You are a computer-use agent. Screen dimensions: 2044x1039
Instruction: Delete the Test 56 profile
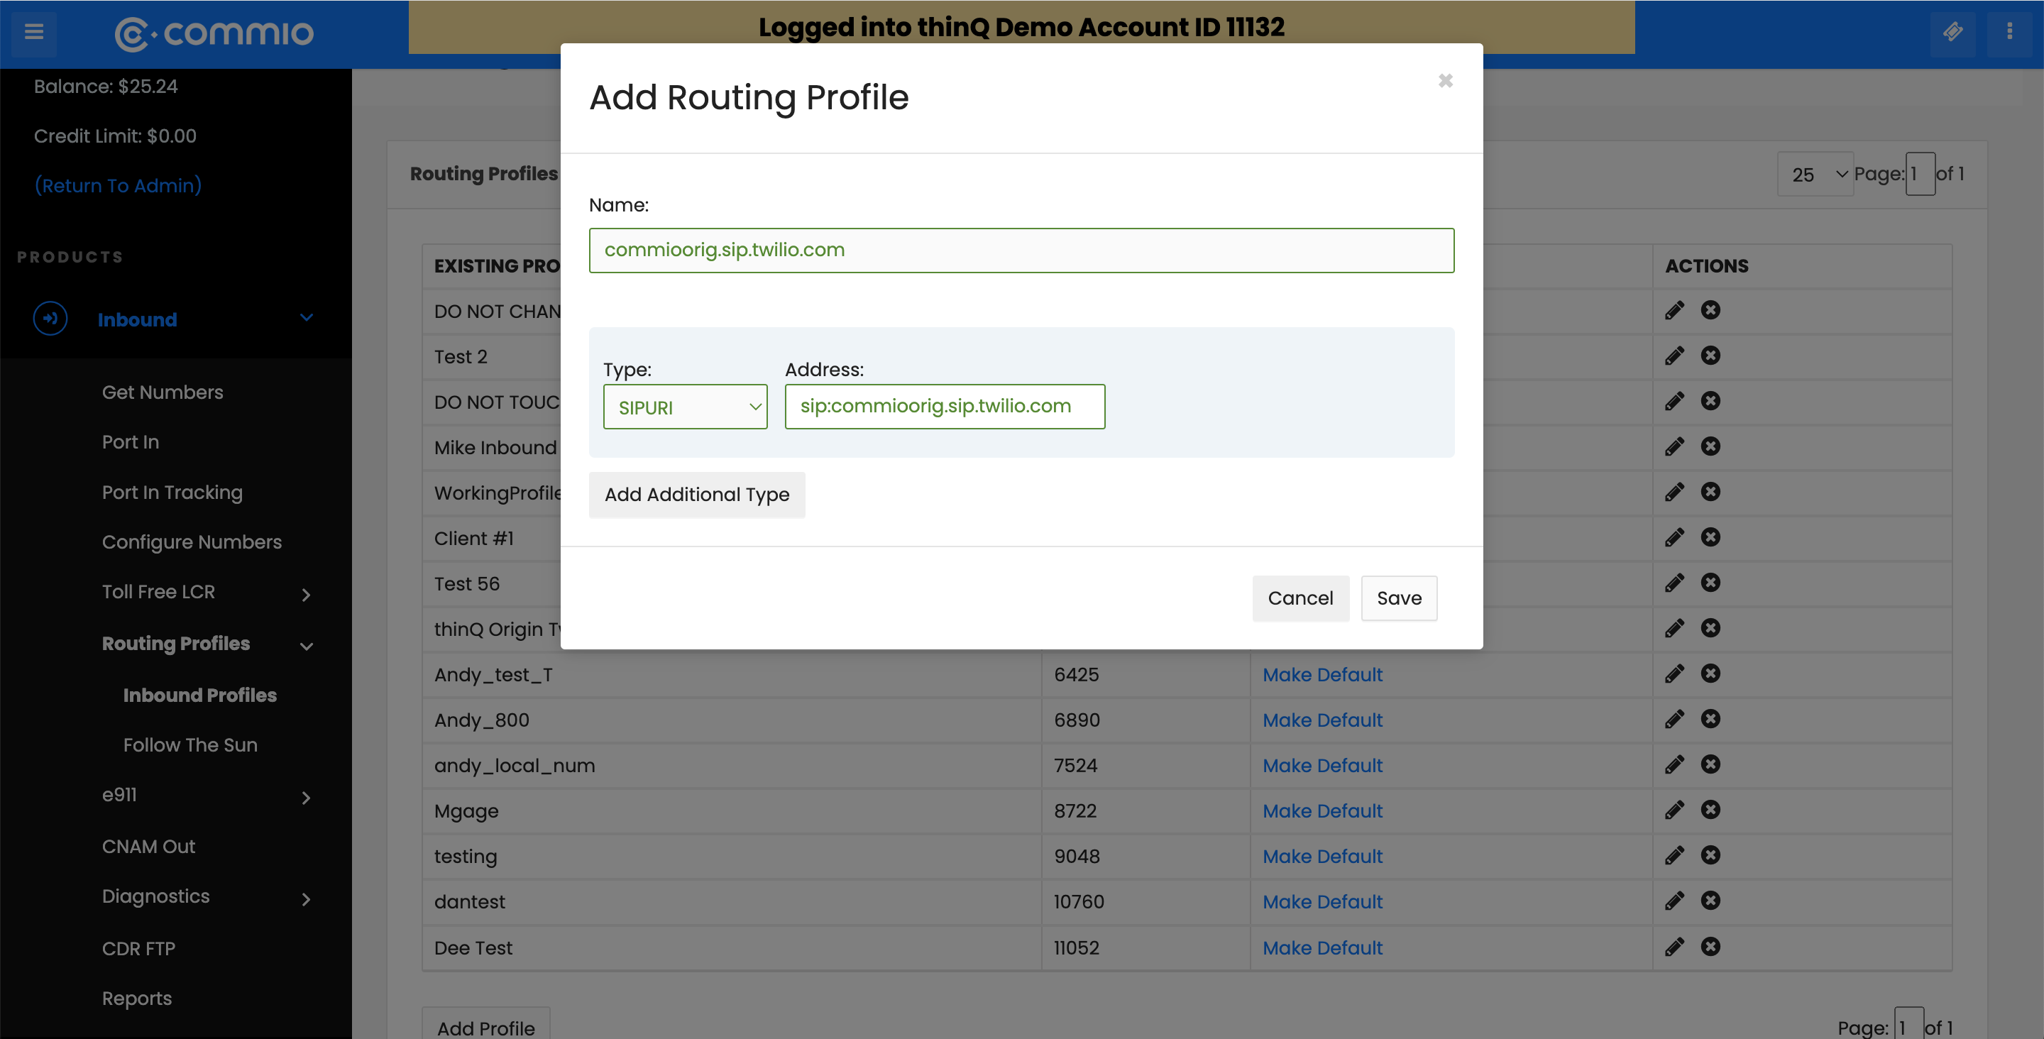coord(1710,583)
